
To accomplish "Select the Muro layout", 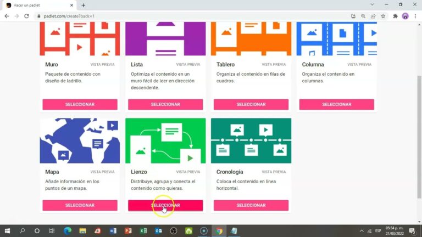I will click(x=80, y=104).
